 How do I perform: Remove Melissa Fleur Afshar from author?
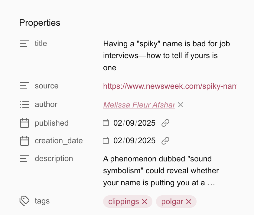(181, 105)
